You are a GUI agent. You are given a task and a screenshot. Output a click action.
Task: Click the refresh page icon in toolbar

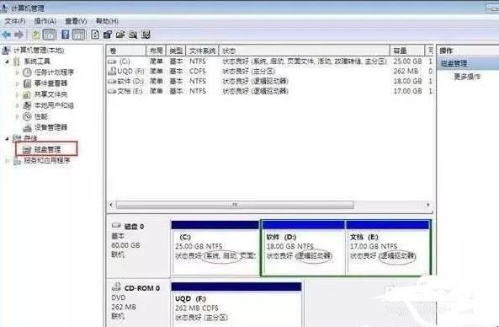click(95, 35)
